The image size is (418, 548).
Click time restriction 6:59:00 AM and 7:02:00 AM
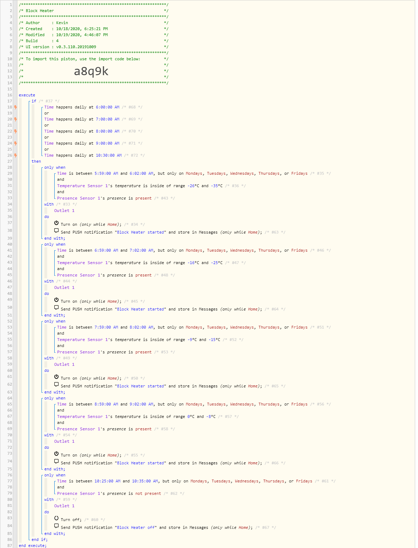[x=194, y=250]
